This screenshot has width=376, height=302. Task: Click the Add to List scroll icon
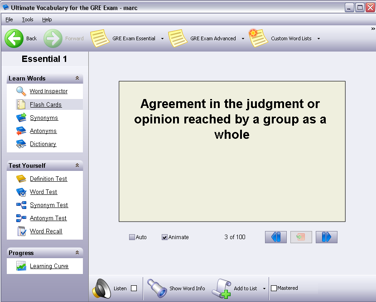tap(222, 288)
